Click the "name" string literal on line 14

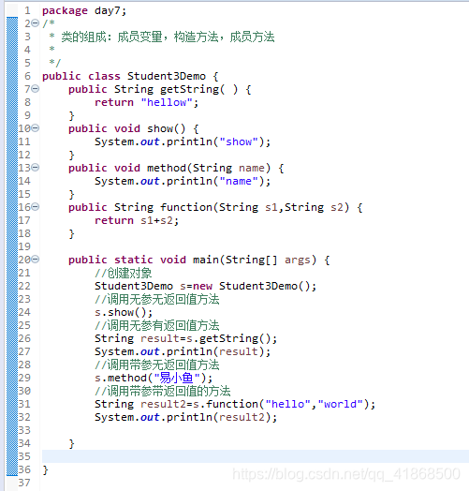coord(239,181)
